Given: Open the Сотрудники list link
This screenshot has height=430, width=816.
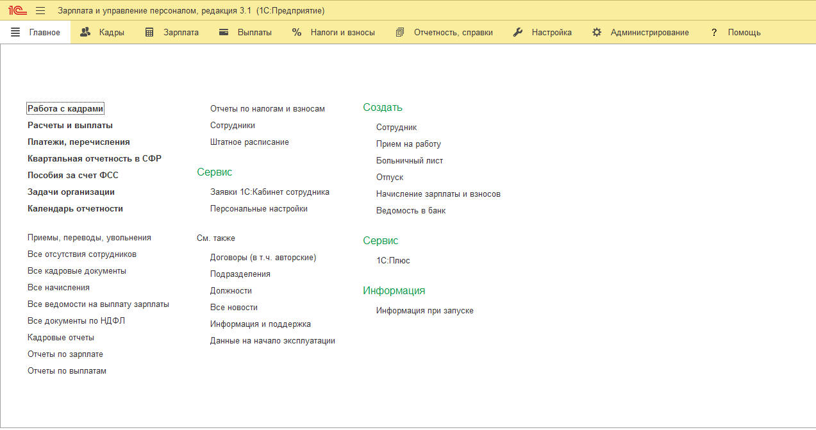Looking at the screenshot, I should (x=233, y=126).
